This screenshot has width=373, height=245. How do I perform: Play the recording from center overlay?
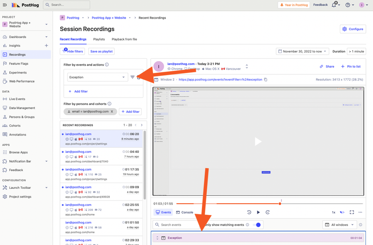point(258,142)
